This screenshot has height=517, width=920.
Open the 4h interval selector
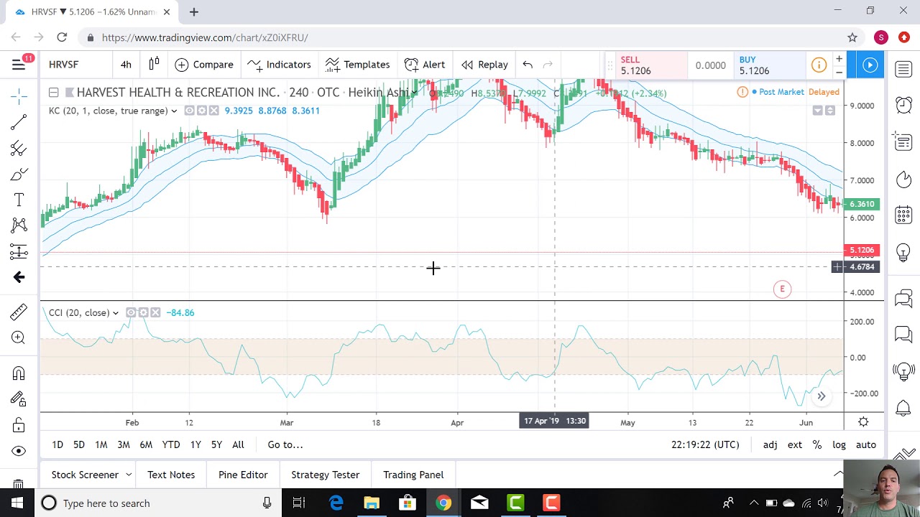pos(126,65)
